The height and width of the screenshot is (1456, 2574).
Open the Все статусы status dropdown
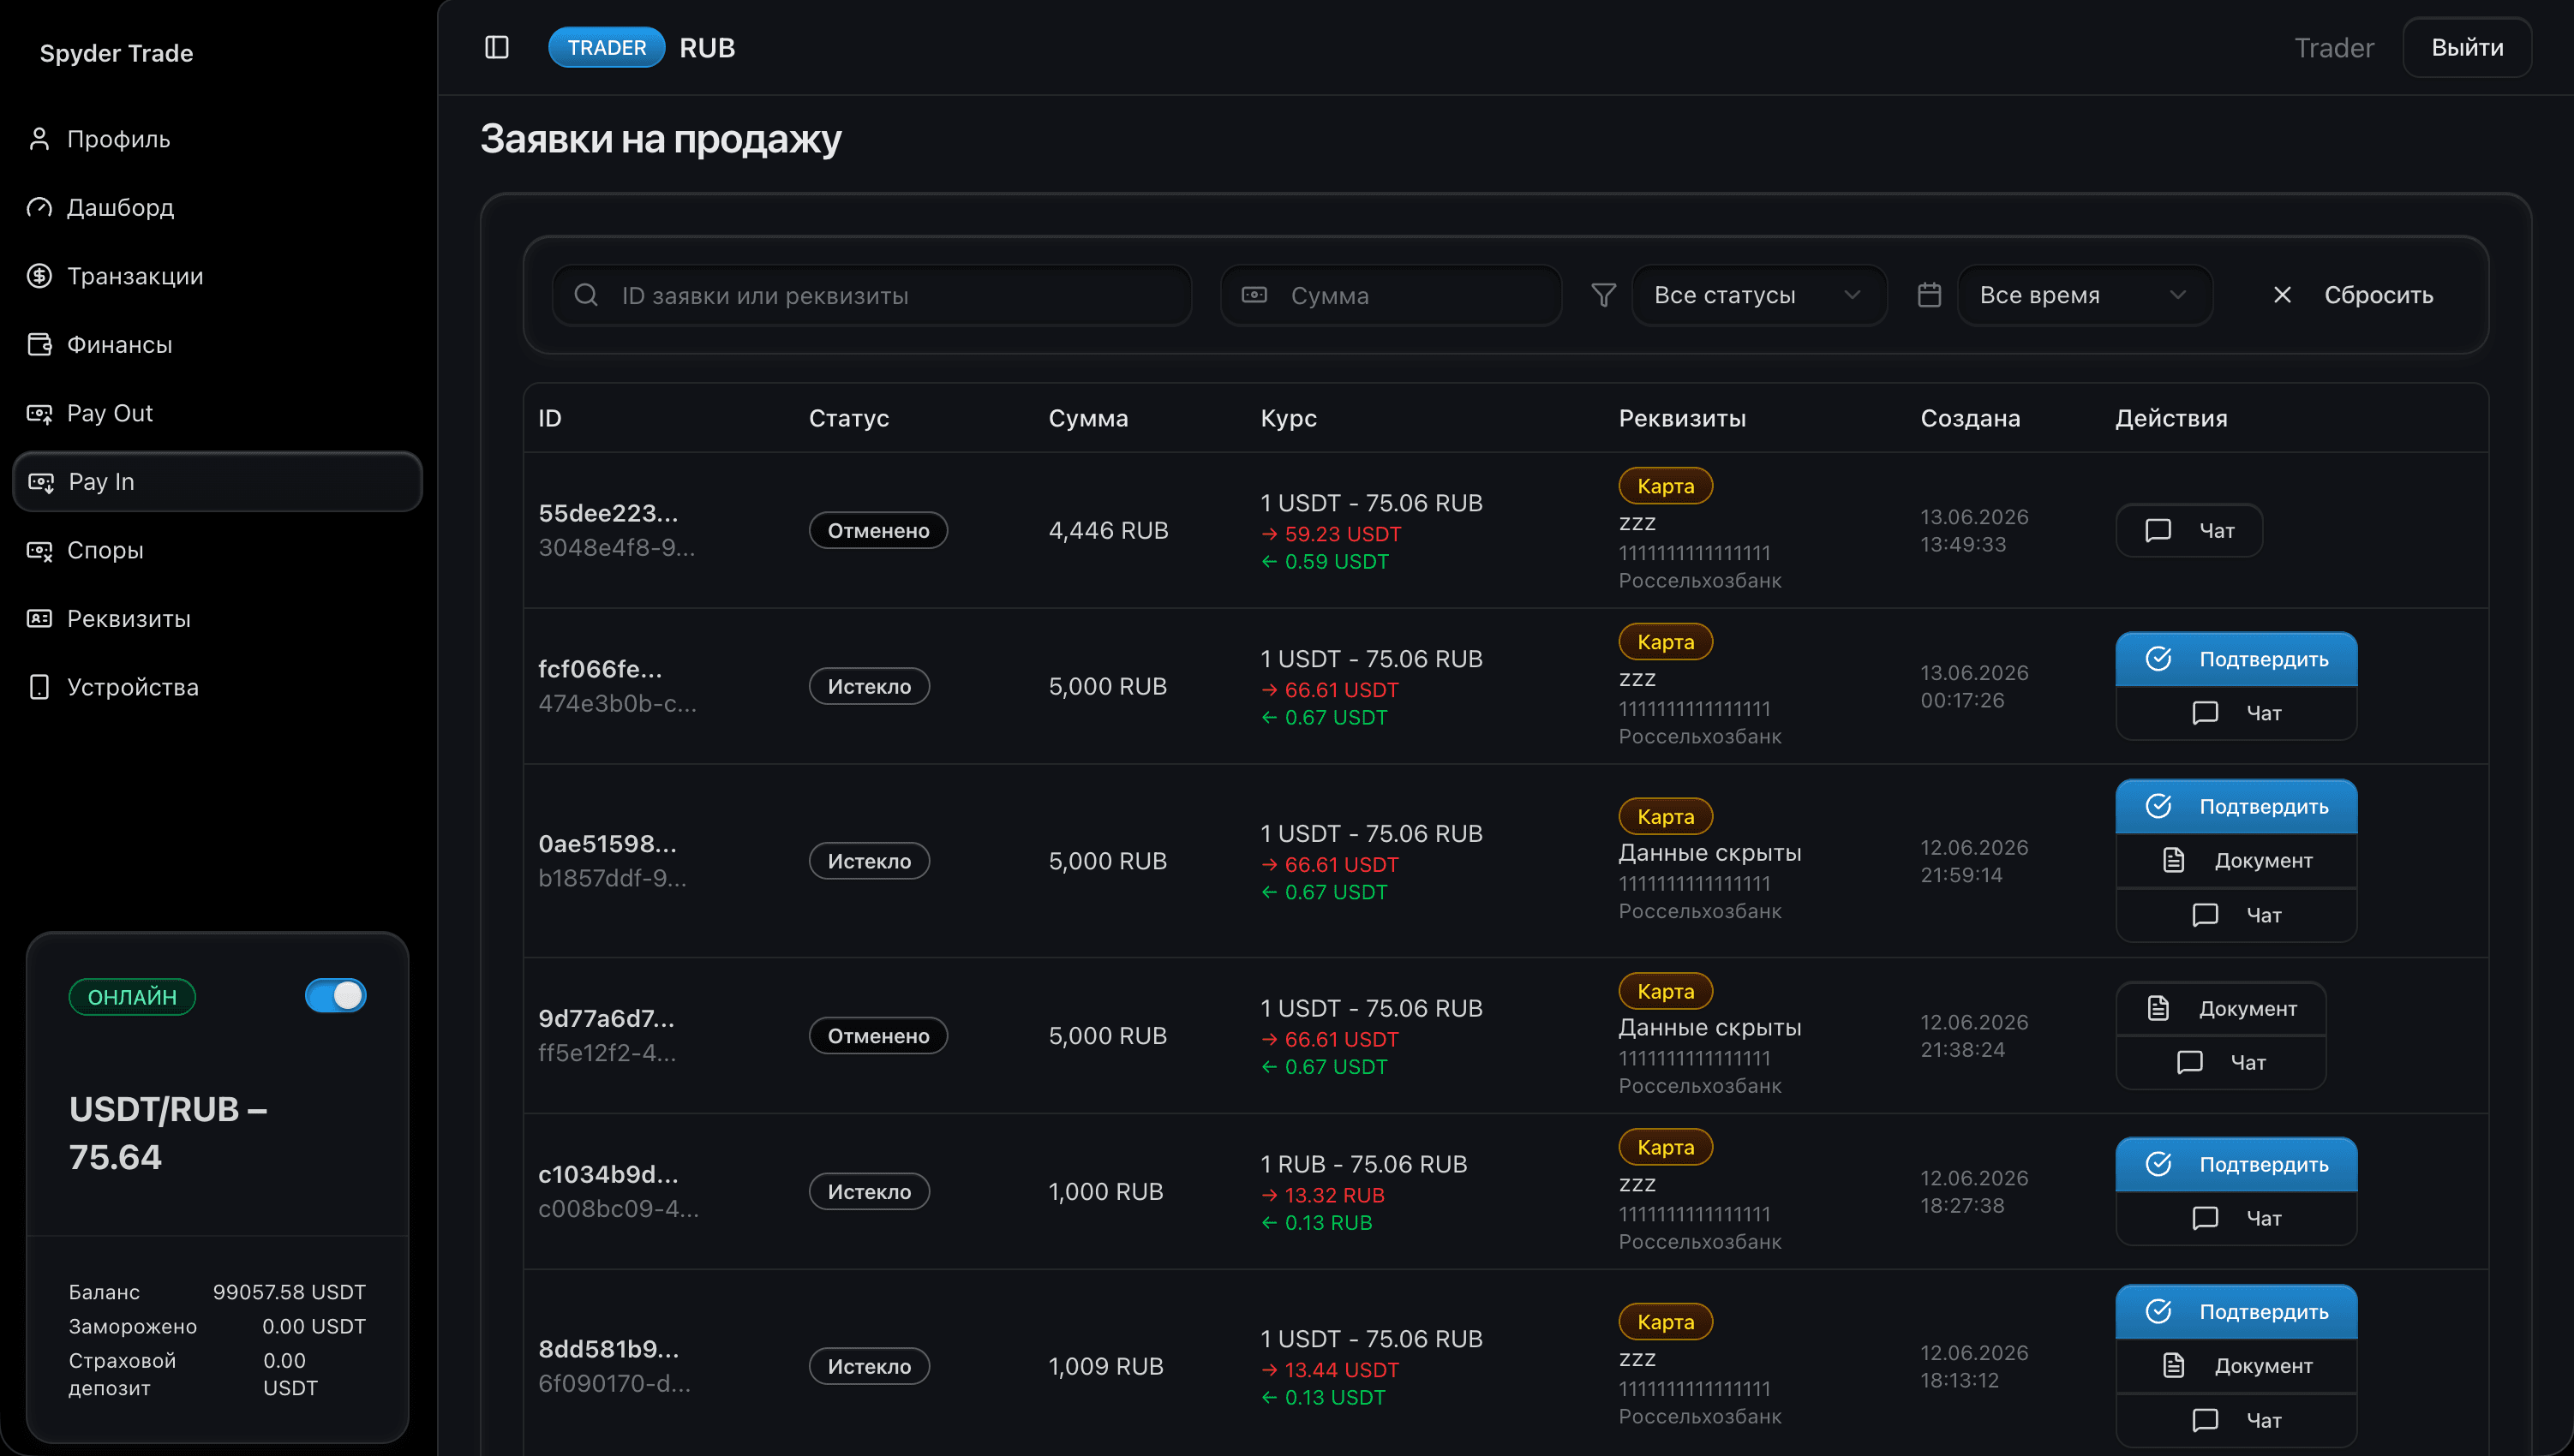[x=1758, y=295]
